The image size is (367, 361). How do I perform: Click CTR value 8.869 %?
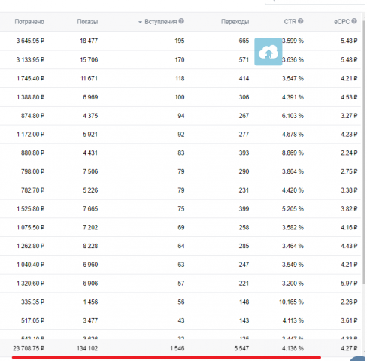[293, 153]
